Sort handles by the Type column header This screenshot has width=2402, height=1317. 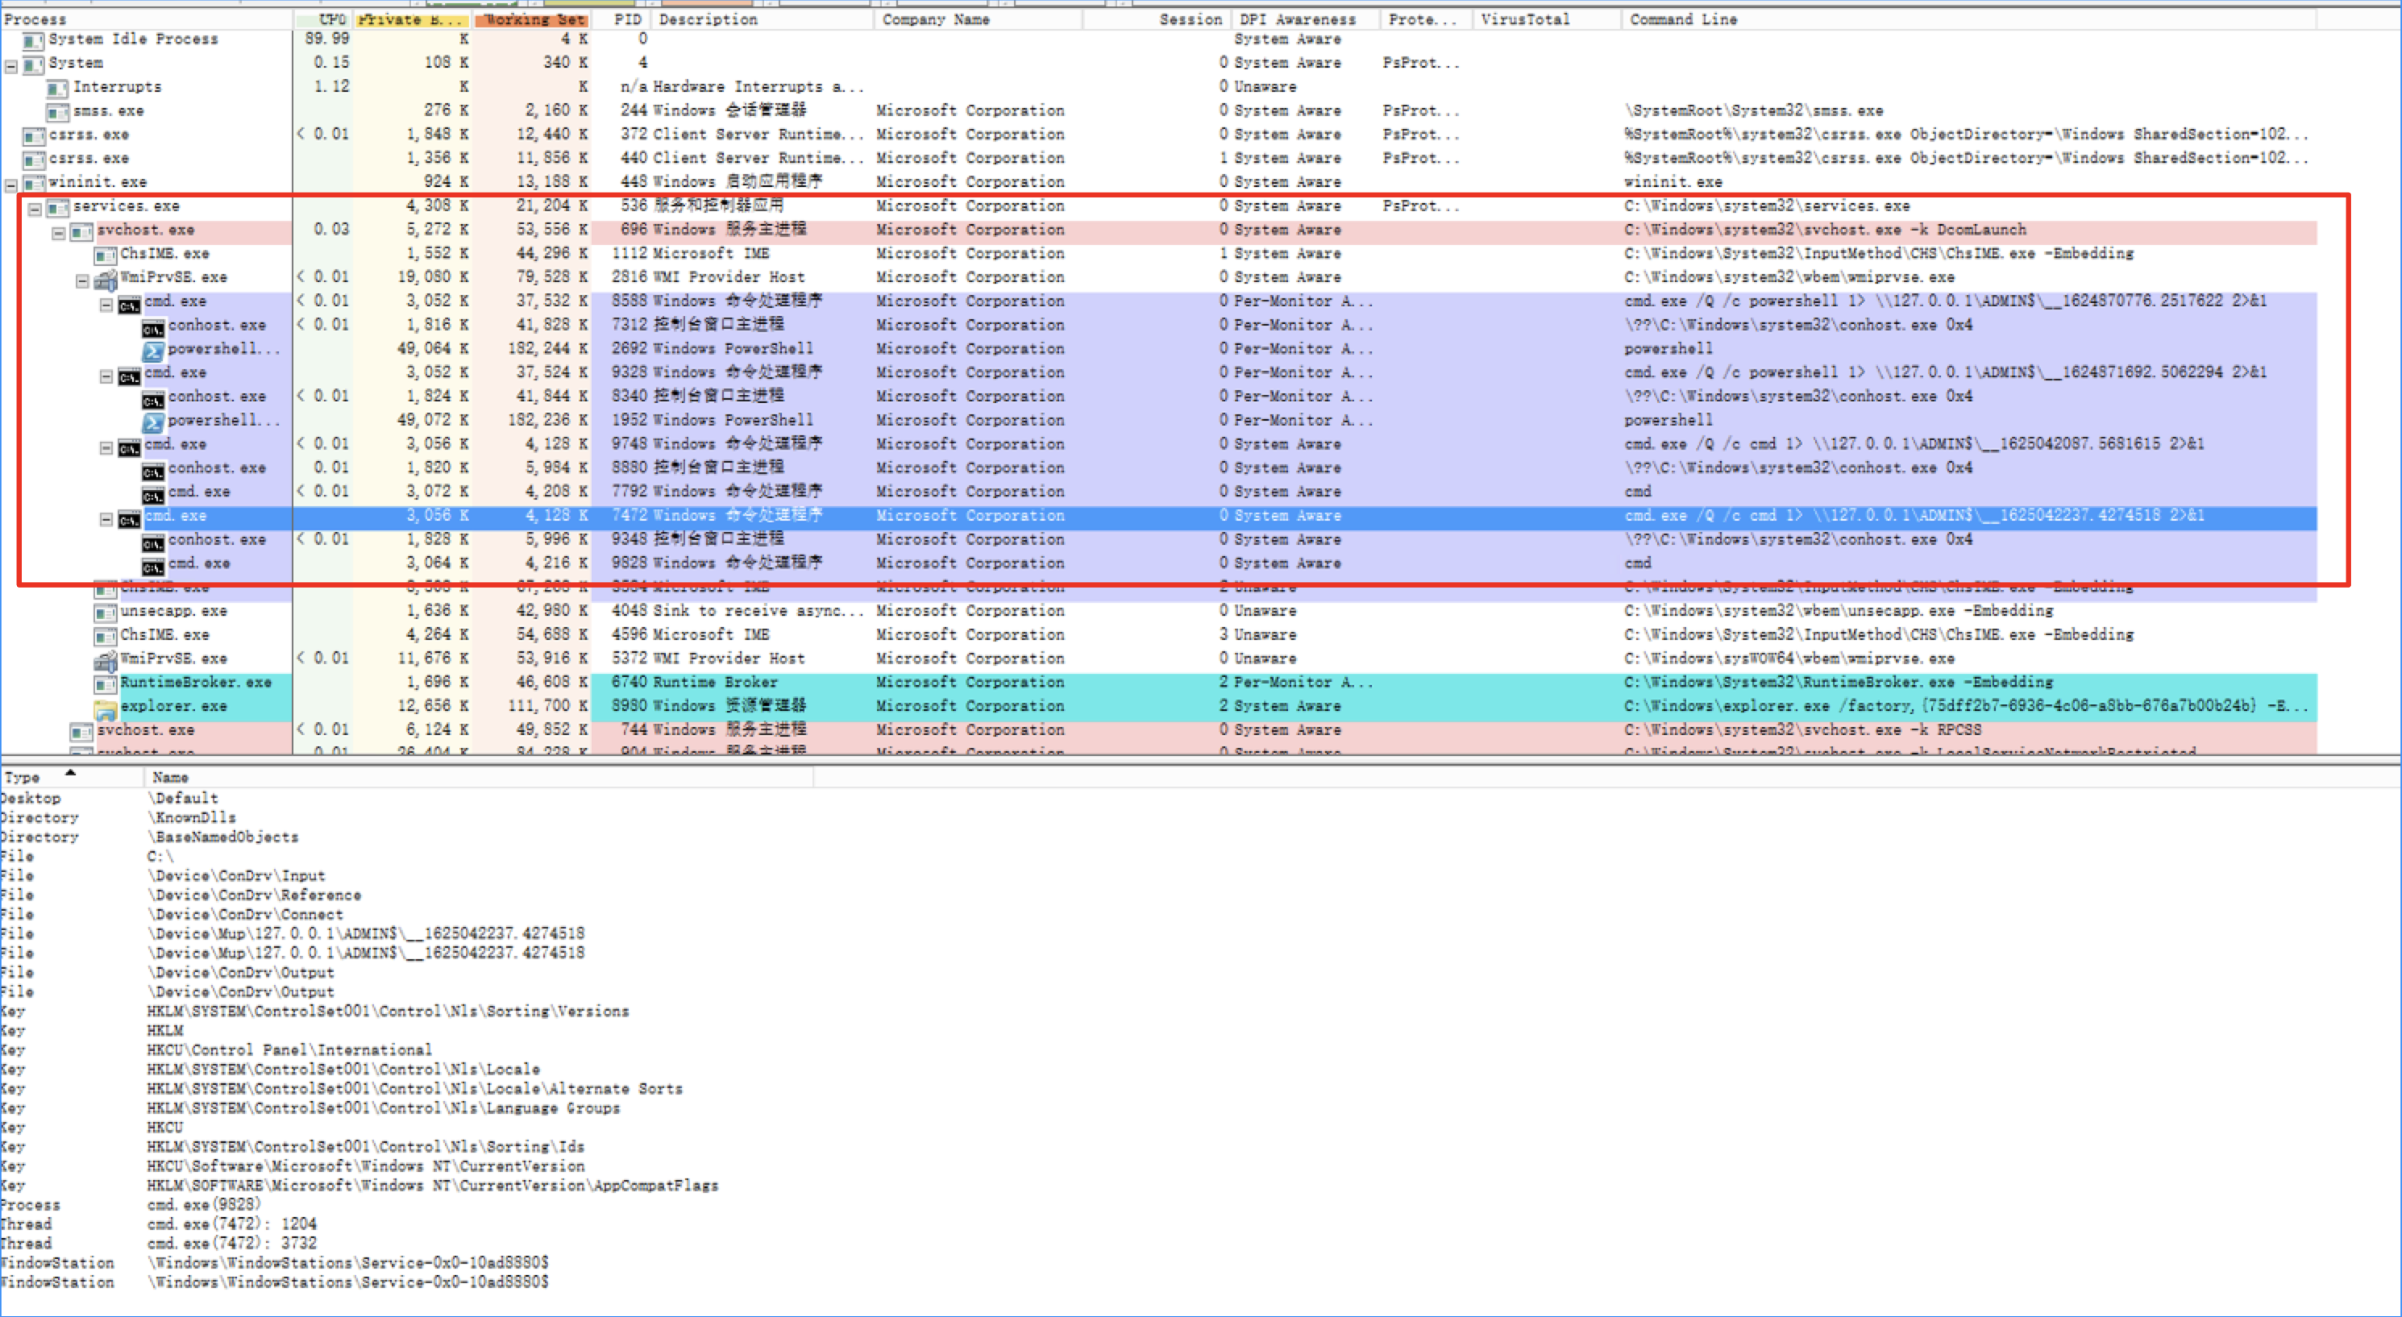(x=22, y=777)
